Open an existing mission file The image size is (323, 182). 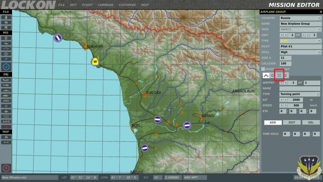[6, 22]
